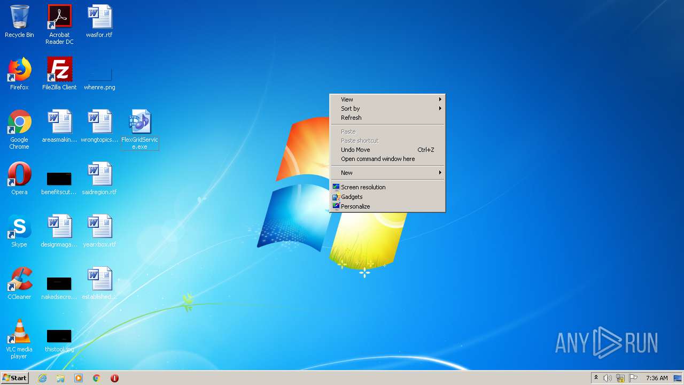The image size is (684, 385).
Task: Open Windows Explorer folder in taskbar
Action: point(60,378)
